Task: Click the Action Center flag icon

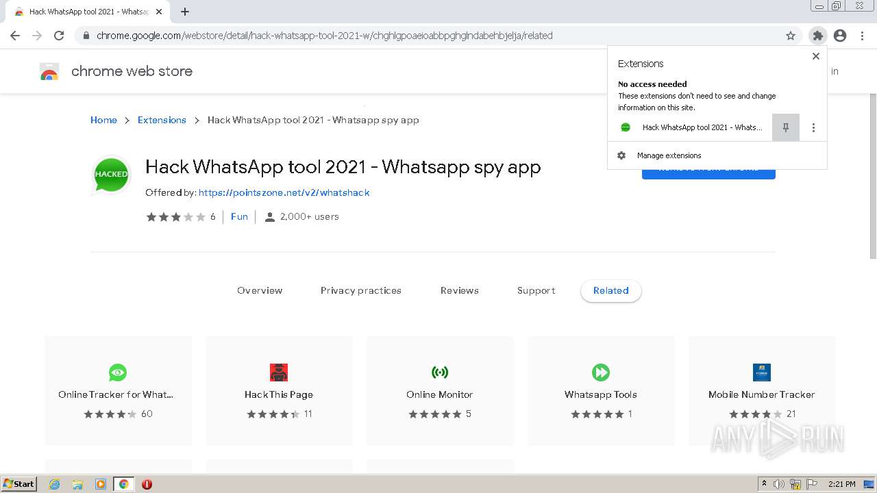Action: click(812, 484)
